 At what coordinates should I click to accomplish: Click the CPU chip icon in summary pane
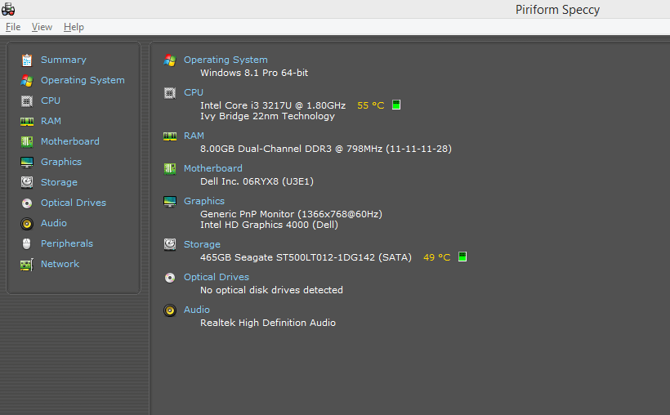(x=170, y=93)
